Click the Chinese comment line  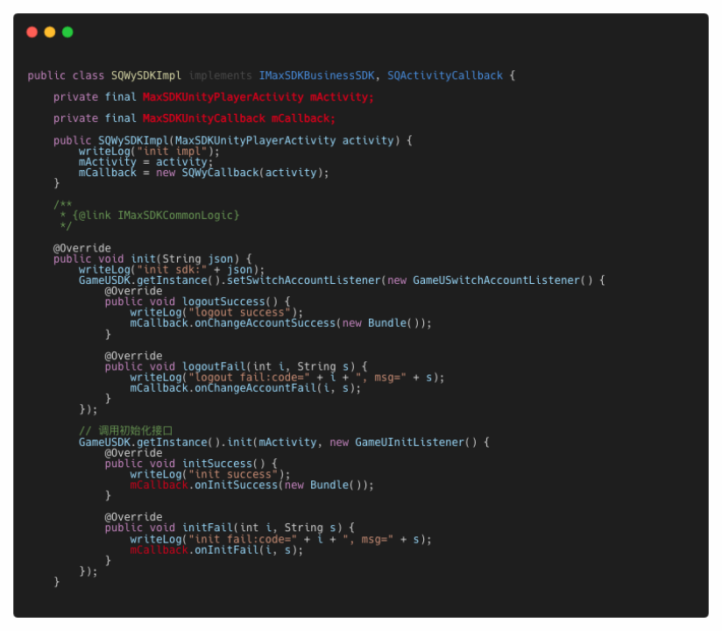point(125,430)
